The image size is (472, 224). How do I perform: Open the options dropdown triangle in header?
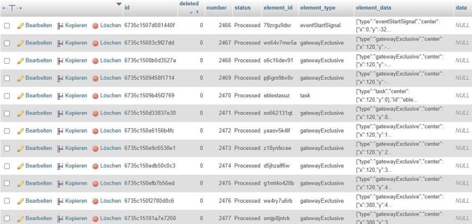[119, 5]
